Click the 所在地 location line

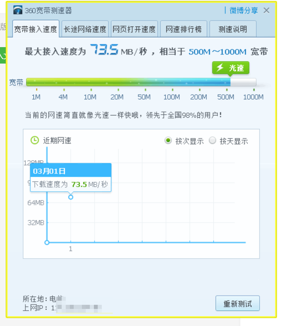coord(44,299)
